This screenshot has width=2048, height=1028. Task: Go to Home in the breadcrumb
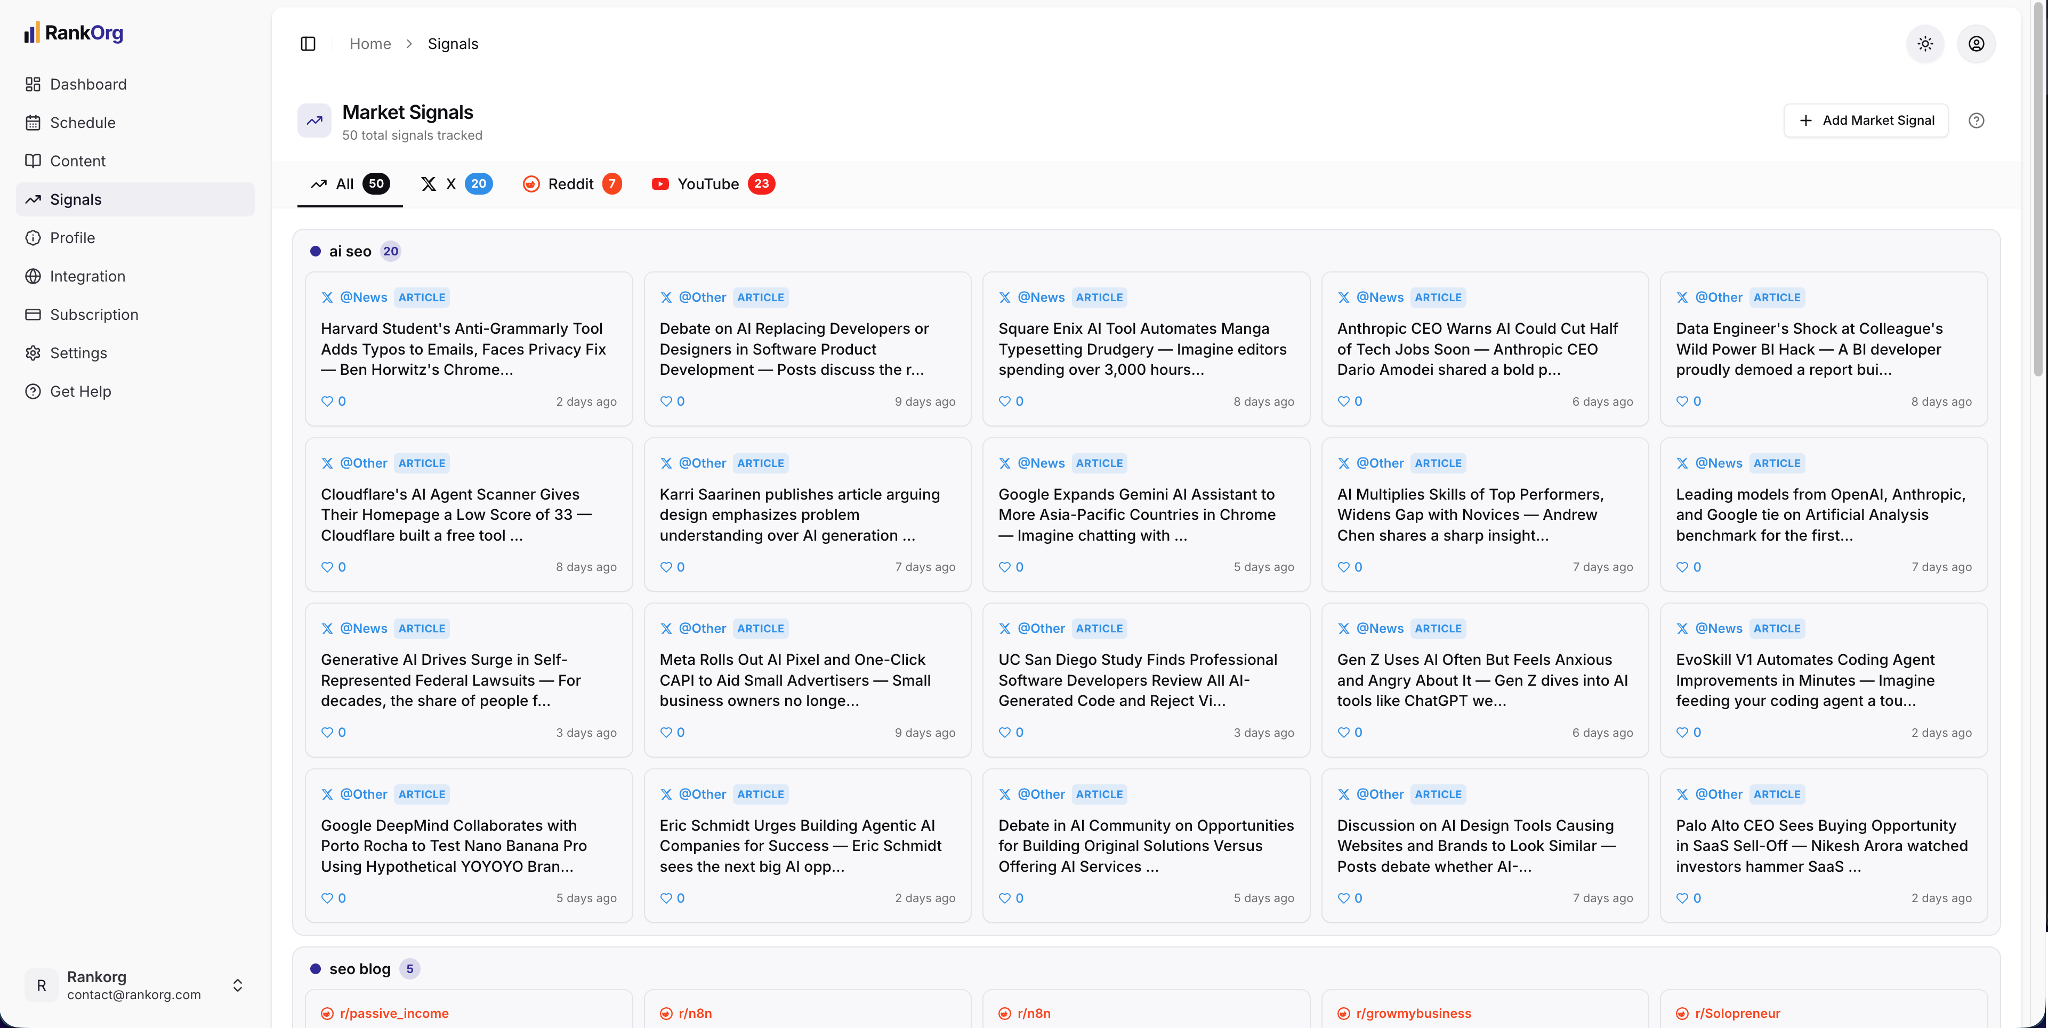click(x=370, y=44)
